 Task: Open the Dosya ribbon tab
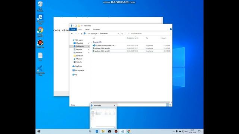click(x=73, y=29)
